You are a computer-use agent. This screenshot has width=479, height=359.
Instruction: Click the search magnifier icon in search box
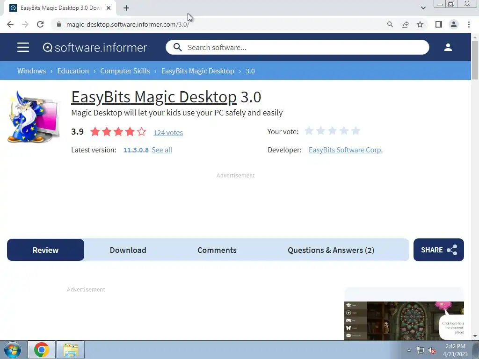pos(177,47)
